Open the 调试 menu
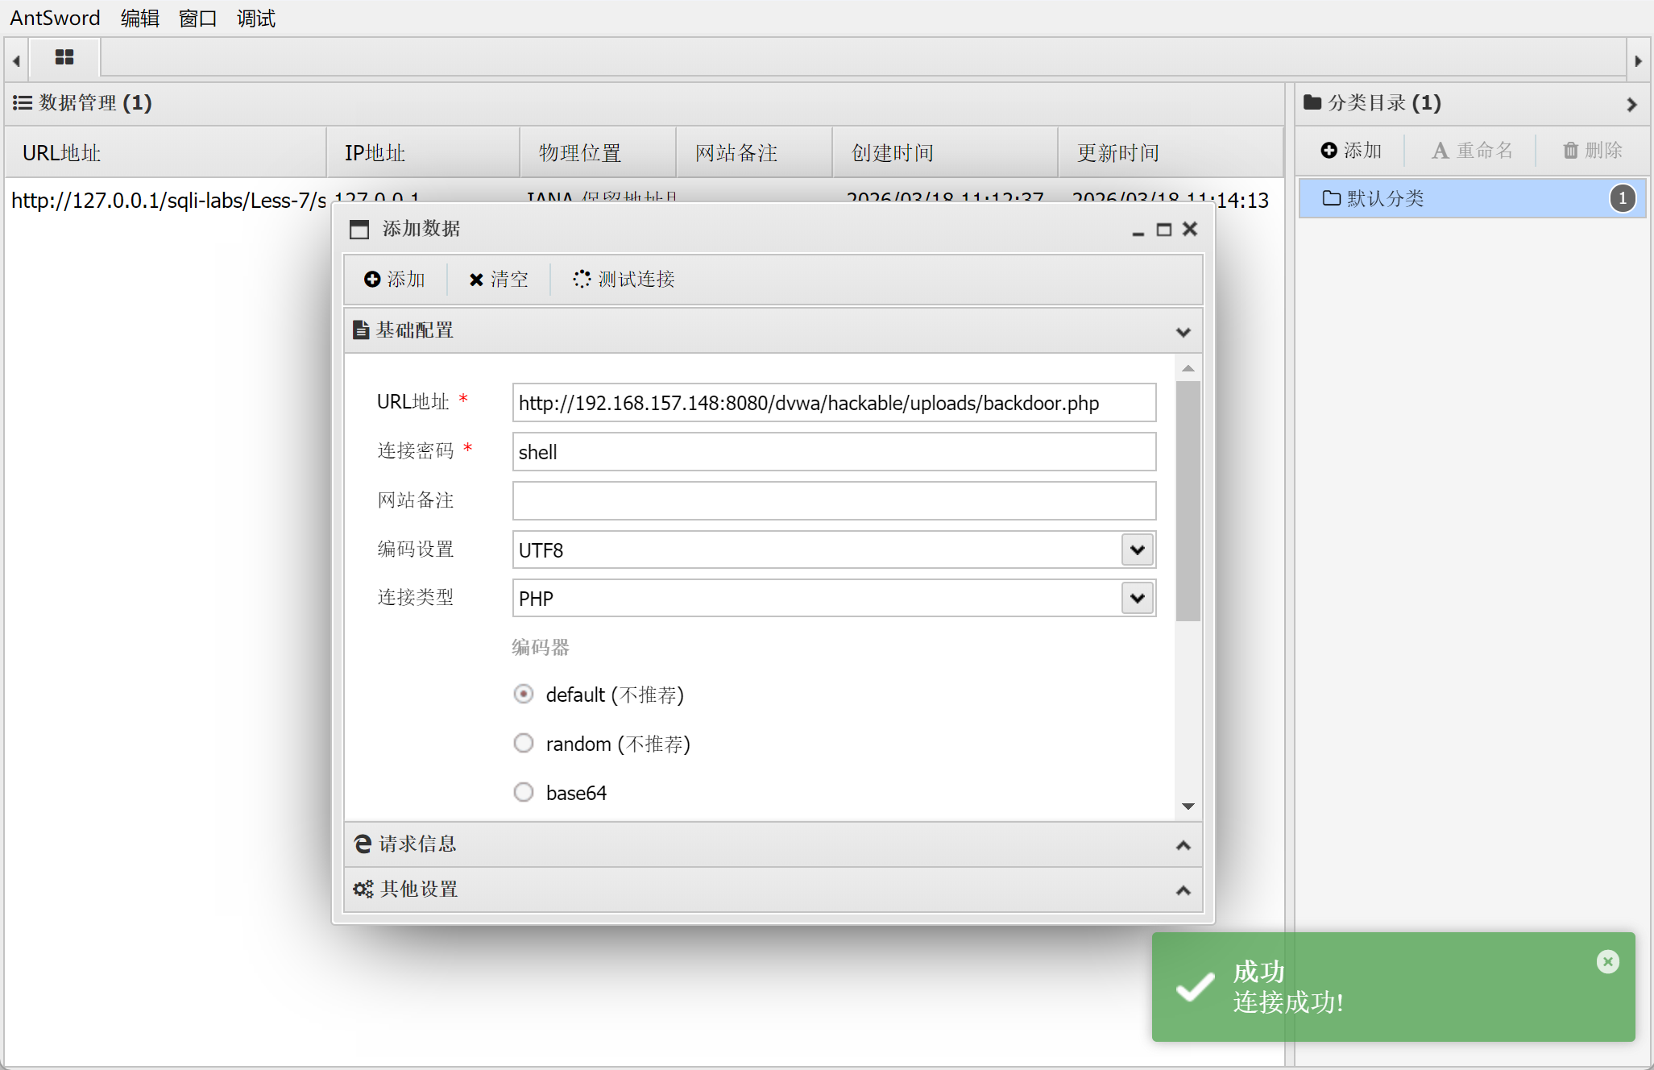This screenshot has height=1070, width=1654. tap(256, 18)
